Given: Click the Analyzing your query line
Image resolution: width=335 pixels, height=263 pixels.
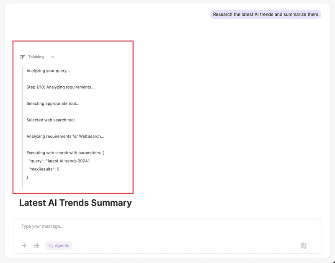Looking at the screenshot, I should pyautogui.click(x=48, y=71).
